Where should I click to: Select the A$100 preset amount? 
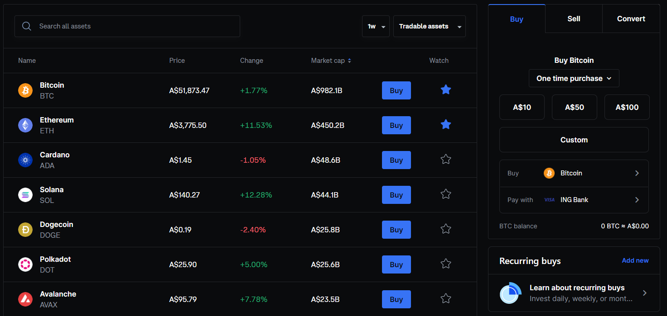pos(627,107)
